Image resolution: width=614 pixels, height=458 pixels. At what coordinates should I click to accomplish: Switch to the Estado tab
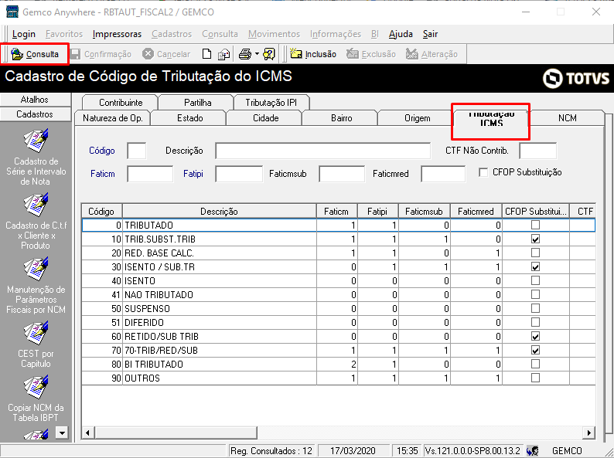click(189, 118)
